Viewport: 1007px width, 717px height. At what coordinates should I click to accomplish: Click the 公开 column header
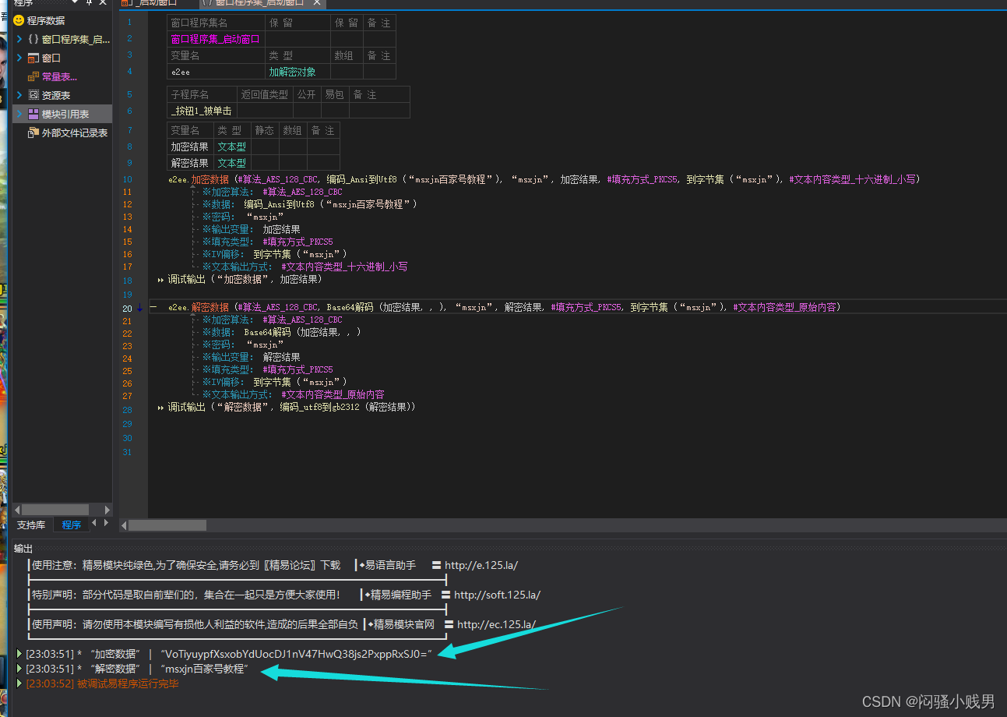(x=307, y=94)
